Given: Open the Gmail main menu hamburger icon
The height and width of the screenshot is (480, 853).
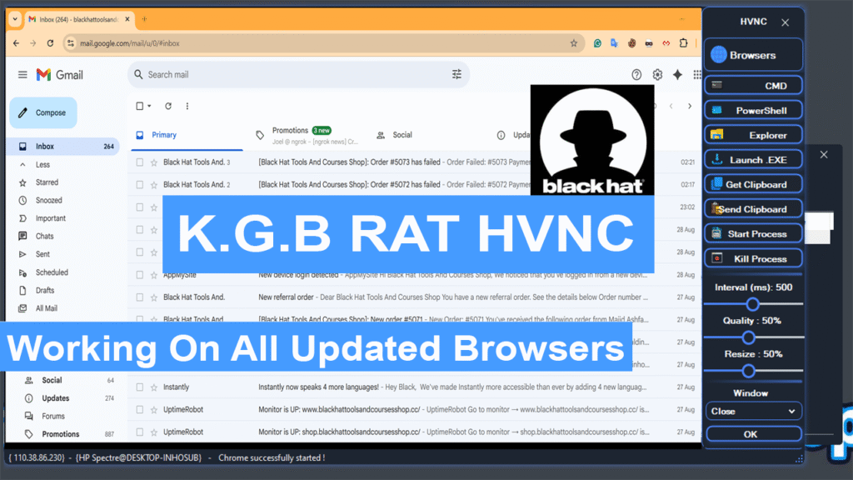Looking at the screenshot, I should pos(22,74).
